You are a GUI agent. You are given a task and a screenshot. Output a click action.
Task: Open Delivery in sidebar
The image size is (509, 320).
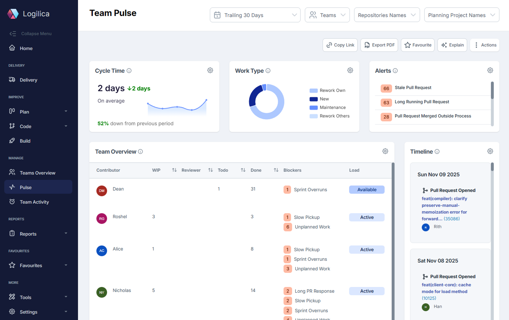38,80
